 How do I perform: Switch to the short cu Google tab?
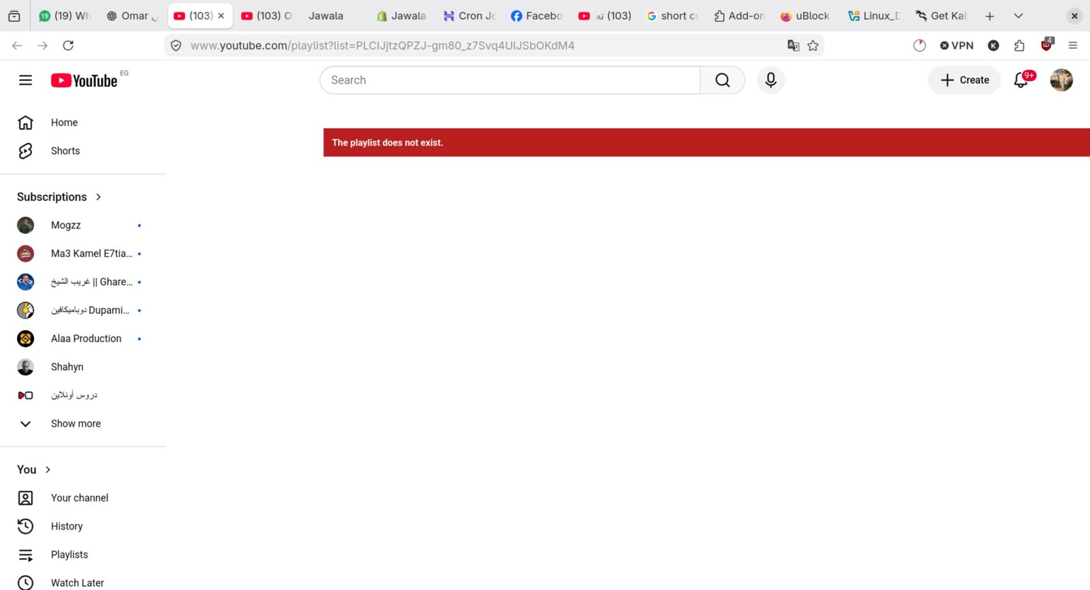point(672,16)
